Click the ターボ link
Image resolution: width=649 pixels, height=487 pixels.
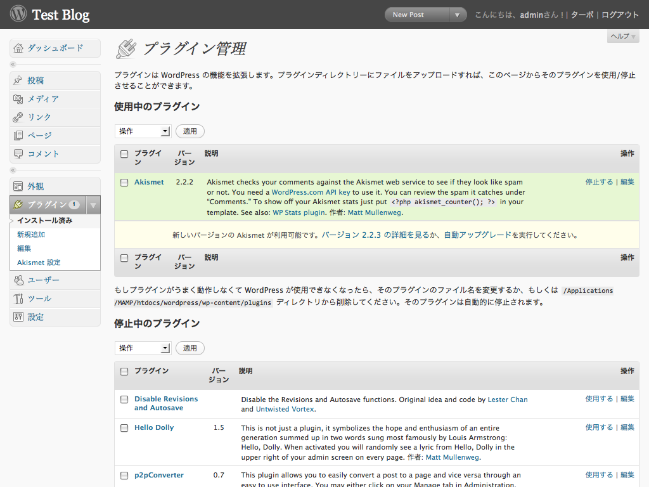[x=582, y=15]
